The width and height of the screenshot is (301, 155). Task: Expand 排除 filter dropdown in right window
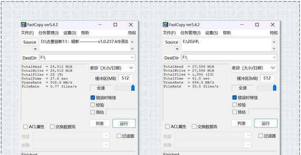coord(248,145)
